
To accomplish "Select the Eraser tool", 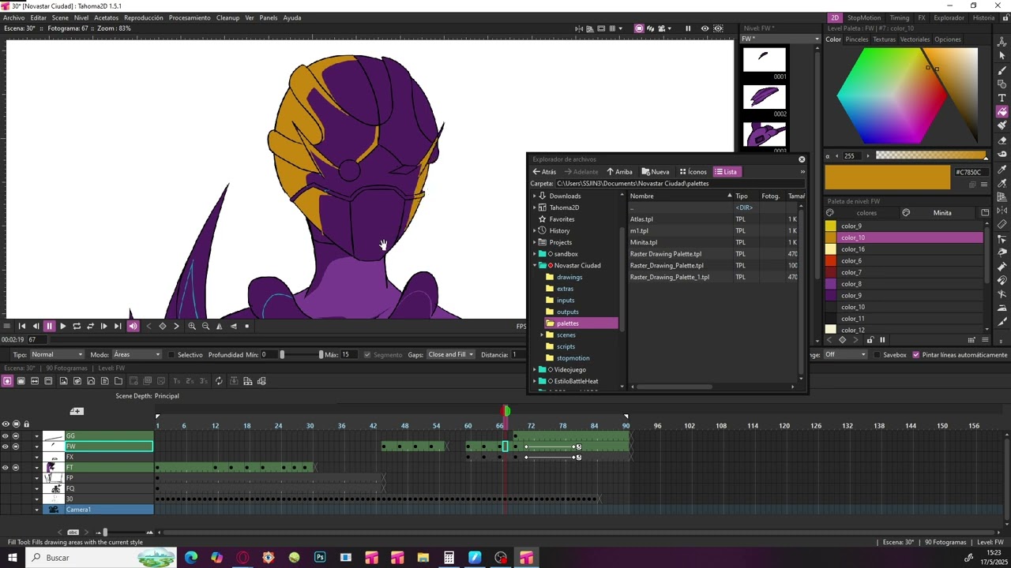I will 1002,140.
